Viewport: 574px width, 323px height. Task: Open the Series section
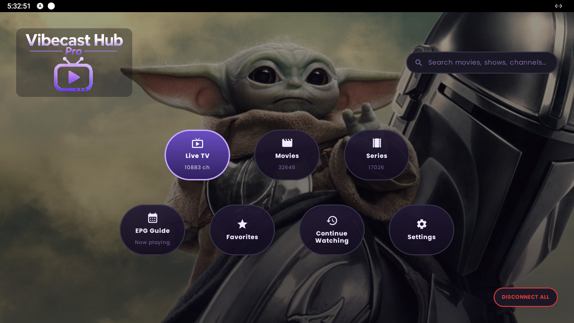point(377,155)
